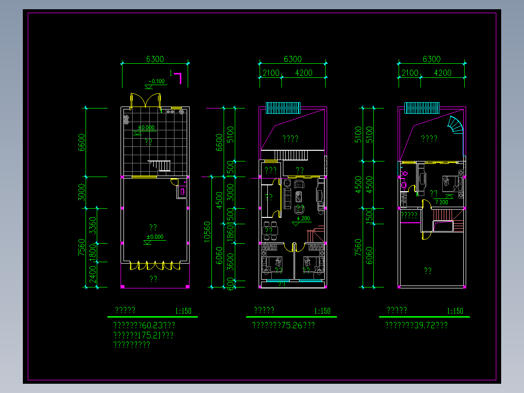Select the 3360 dimension value
Viewport: 524px width, 393px height.
[x=92, y=226]
